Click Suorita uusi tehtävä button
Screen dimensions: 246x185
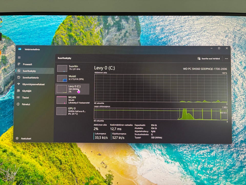point(209,59)
